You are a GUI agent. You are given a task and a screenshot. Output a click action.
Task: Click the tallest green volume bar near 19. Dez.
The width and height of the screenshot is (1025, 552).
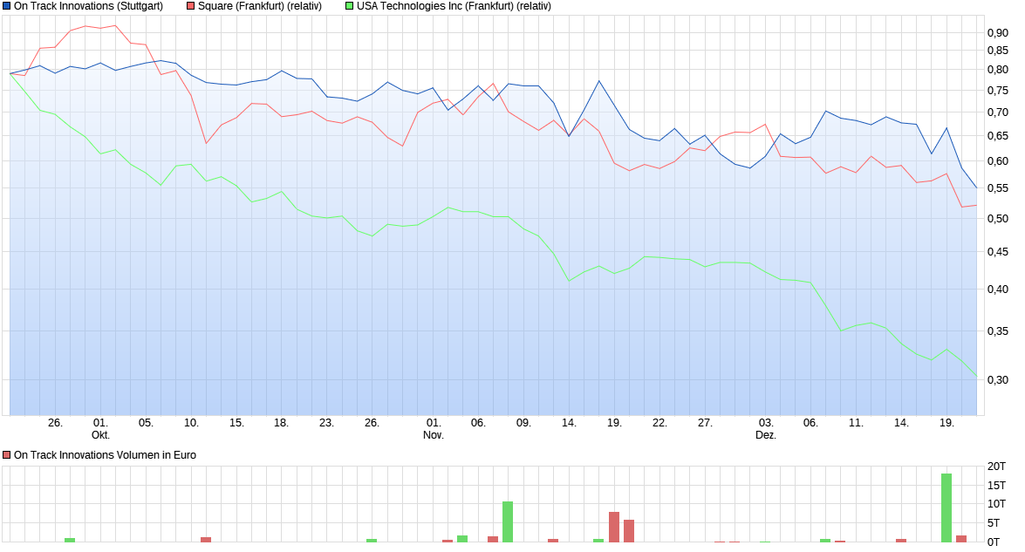[x=946, y=508]
